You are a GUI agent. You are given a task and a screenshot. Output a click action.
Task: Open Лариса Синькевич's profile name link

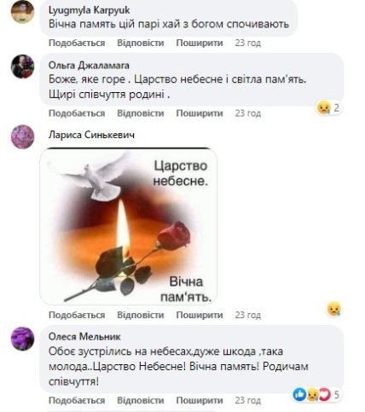91,135
